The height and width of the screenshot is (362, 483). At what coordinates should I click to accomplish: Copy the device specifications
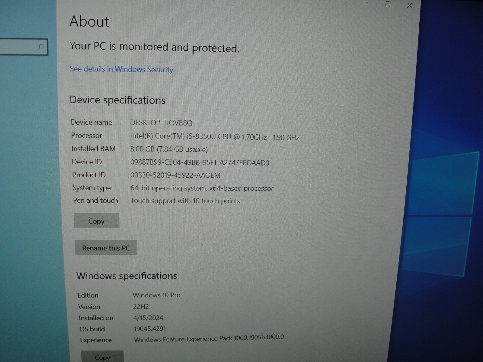pos(96,221)
